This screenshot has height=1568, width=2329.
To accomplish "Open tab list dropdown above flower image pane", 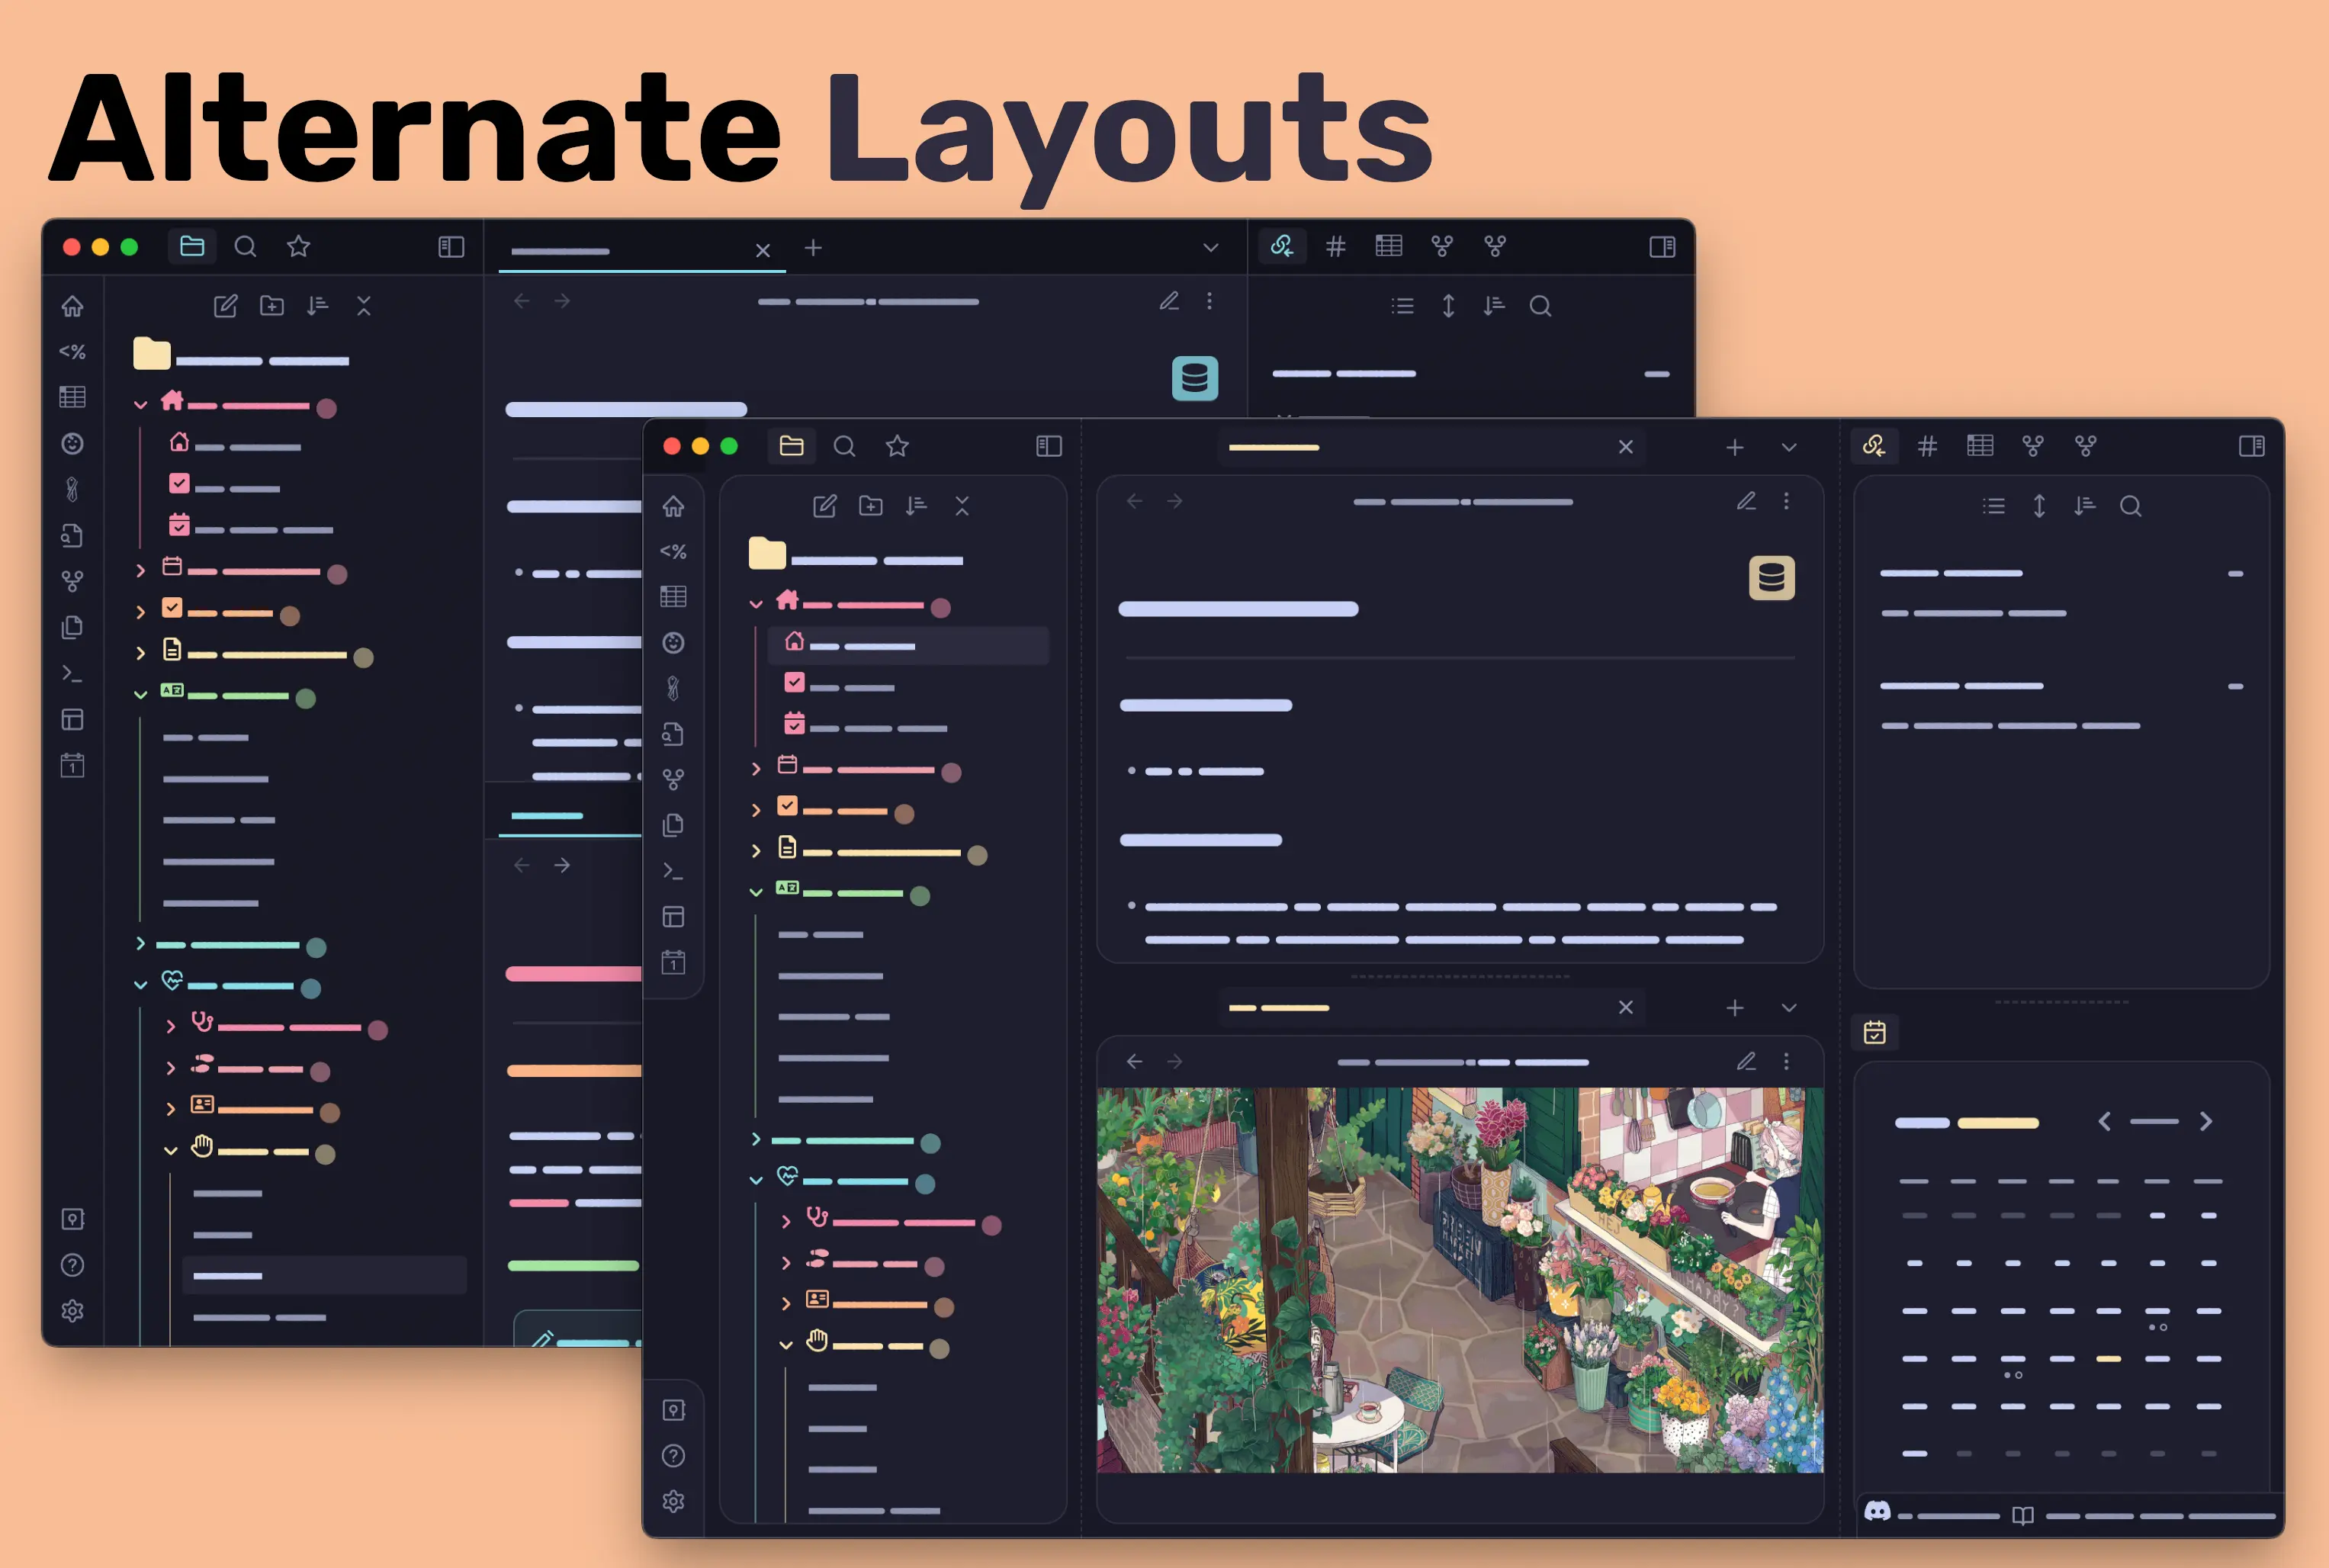I will [x=1789, y=1008].
